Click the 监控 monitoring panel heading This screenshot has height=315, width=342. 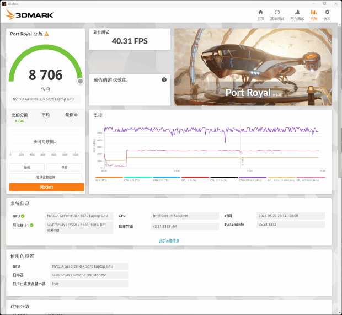[x=98, y=115]
